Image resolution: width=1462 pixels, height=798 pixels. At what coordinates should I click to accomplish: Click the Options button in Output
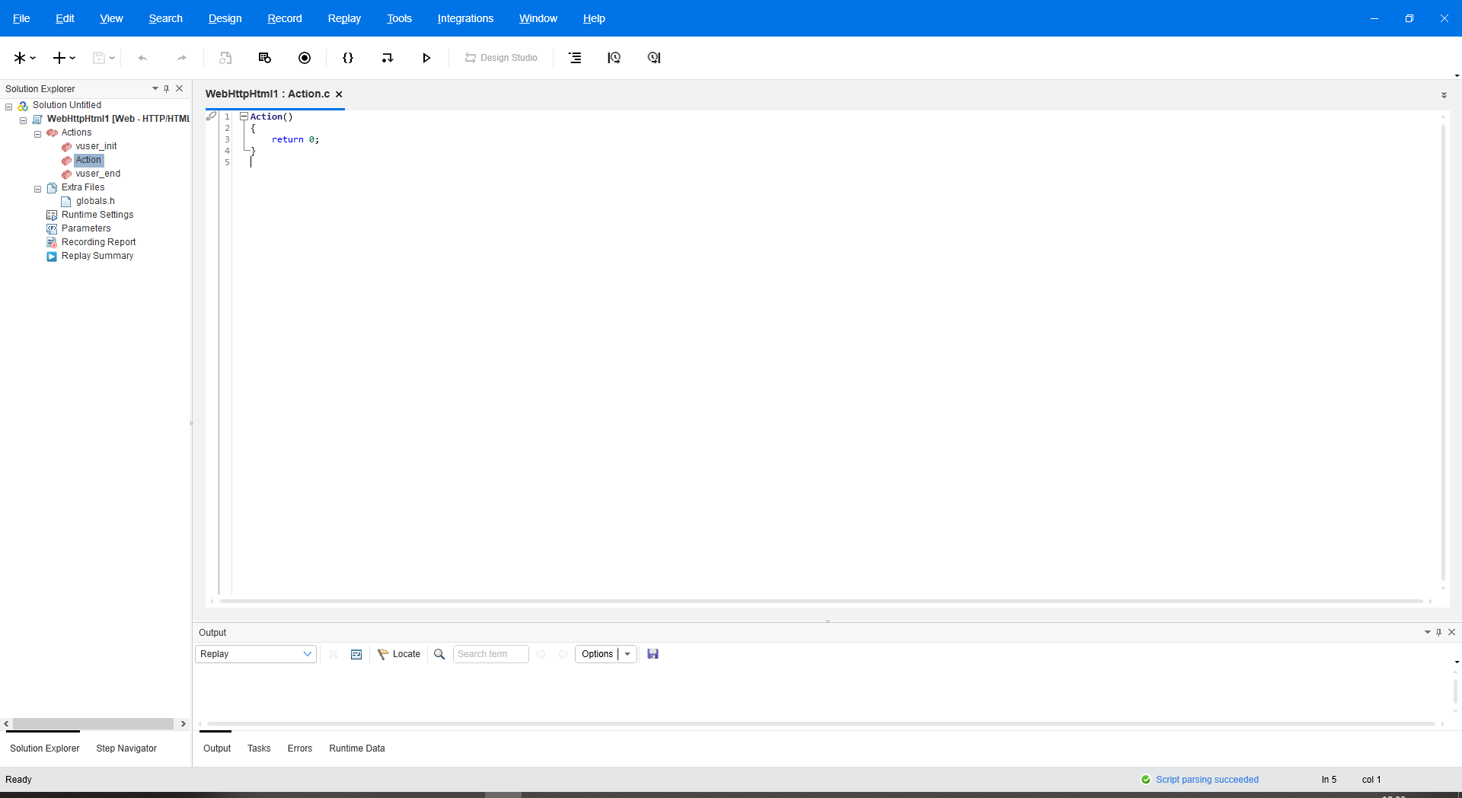(597, 654)
